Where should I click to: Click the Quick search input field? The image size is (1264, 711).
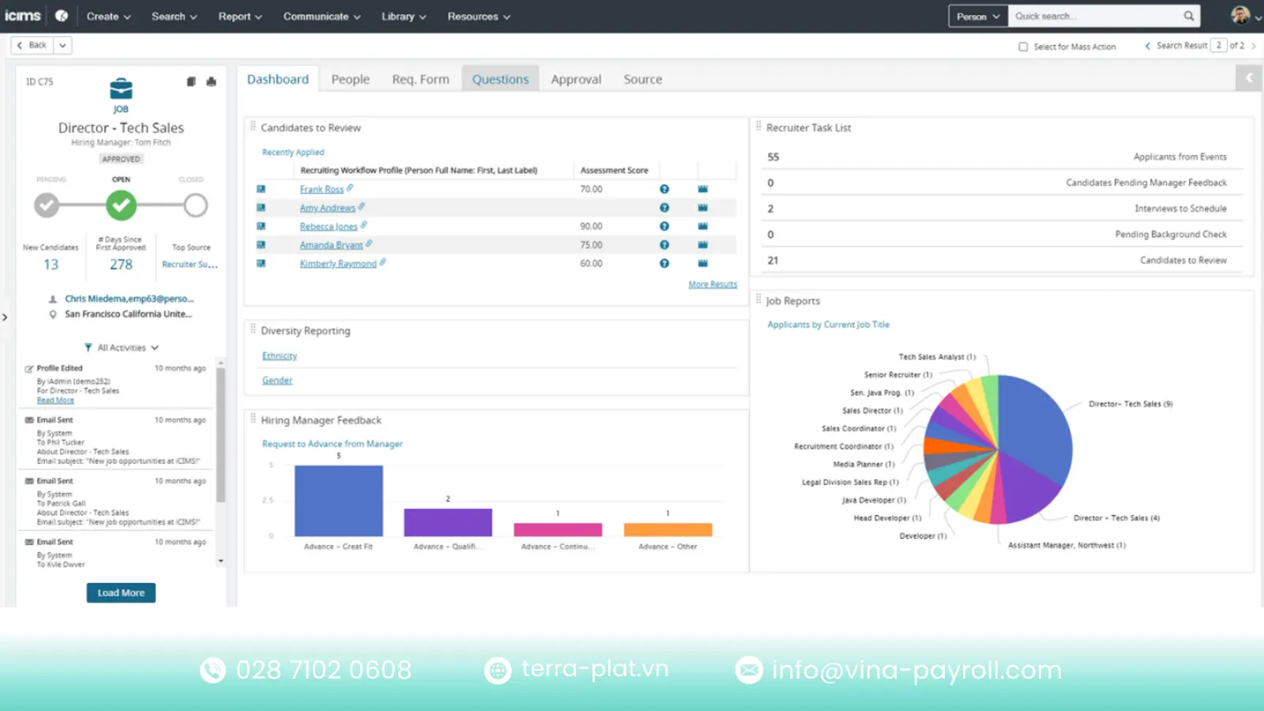coord(1096,16)
